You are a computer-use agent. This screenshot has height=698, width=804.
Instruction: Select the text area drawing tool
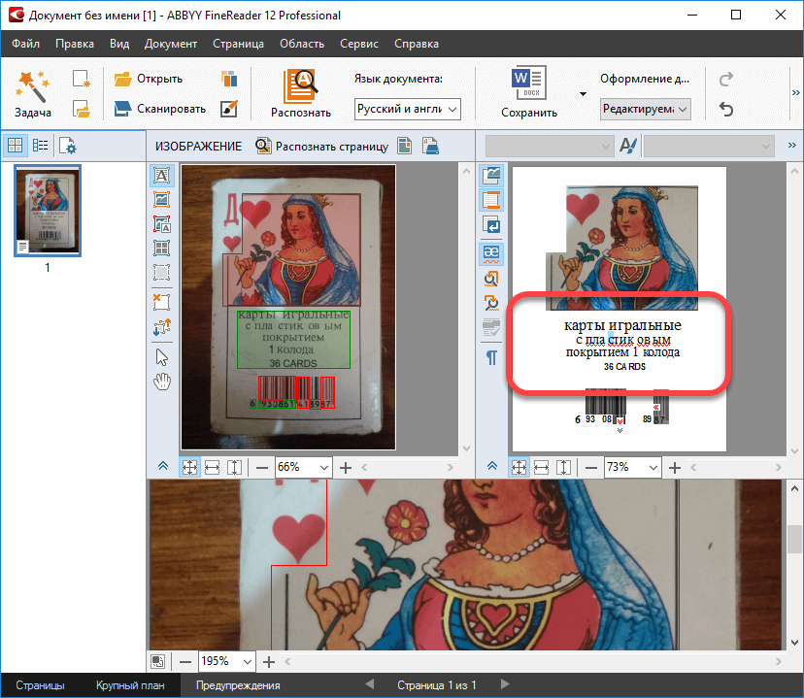(162, 176)
